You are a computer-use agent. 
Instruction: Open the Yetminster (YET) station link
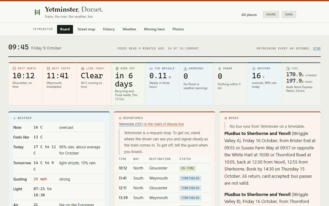tap(131, 124)
